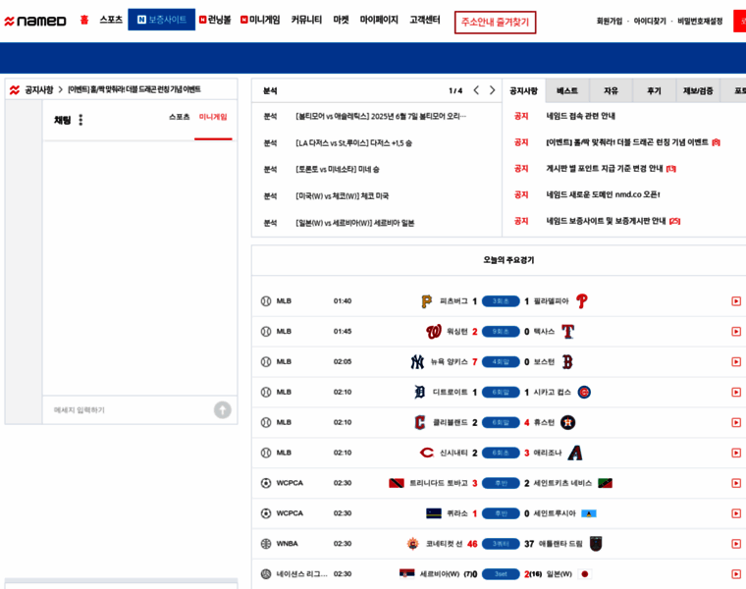Image resolution: width=746 pixels, height=589 pixels.
Task: Select the 자유 board tab
Action: (611, 90)
